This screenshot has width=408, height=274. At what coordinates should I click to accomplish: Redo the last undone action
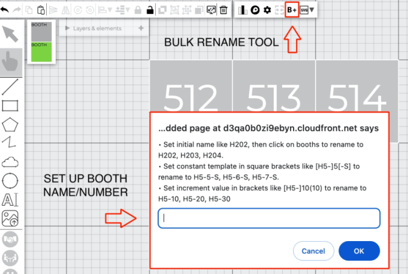pyautogui.click(x=16, y=10)
